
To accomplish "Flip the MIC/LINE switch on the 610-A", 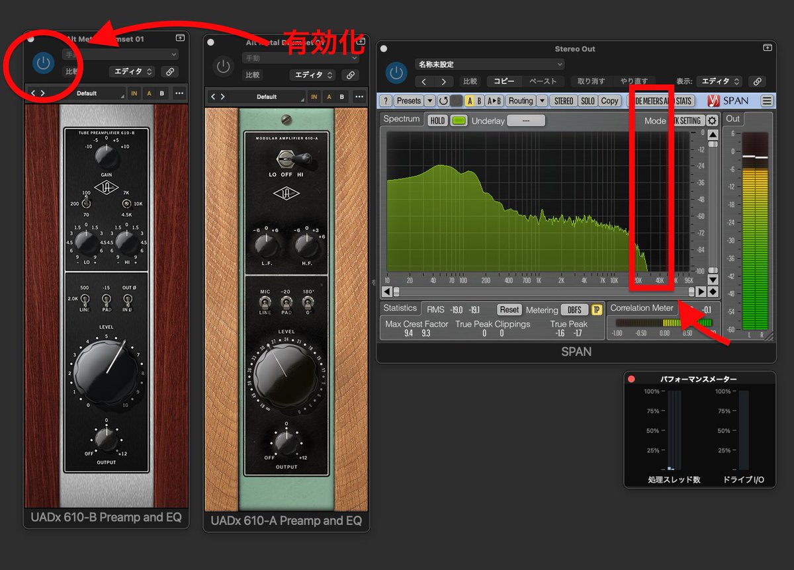I will pos(265,302).
